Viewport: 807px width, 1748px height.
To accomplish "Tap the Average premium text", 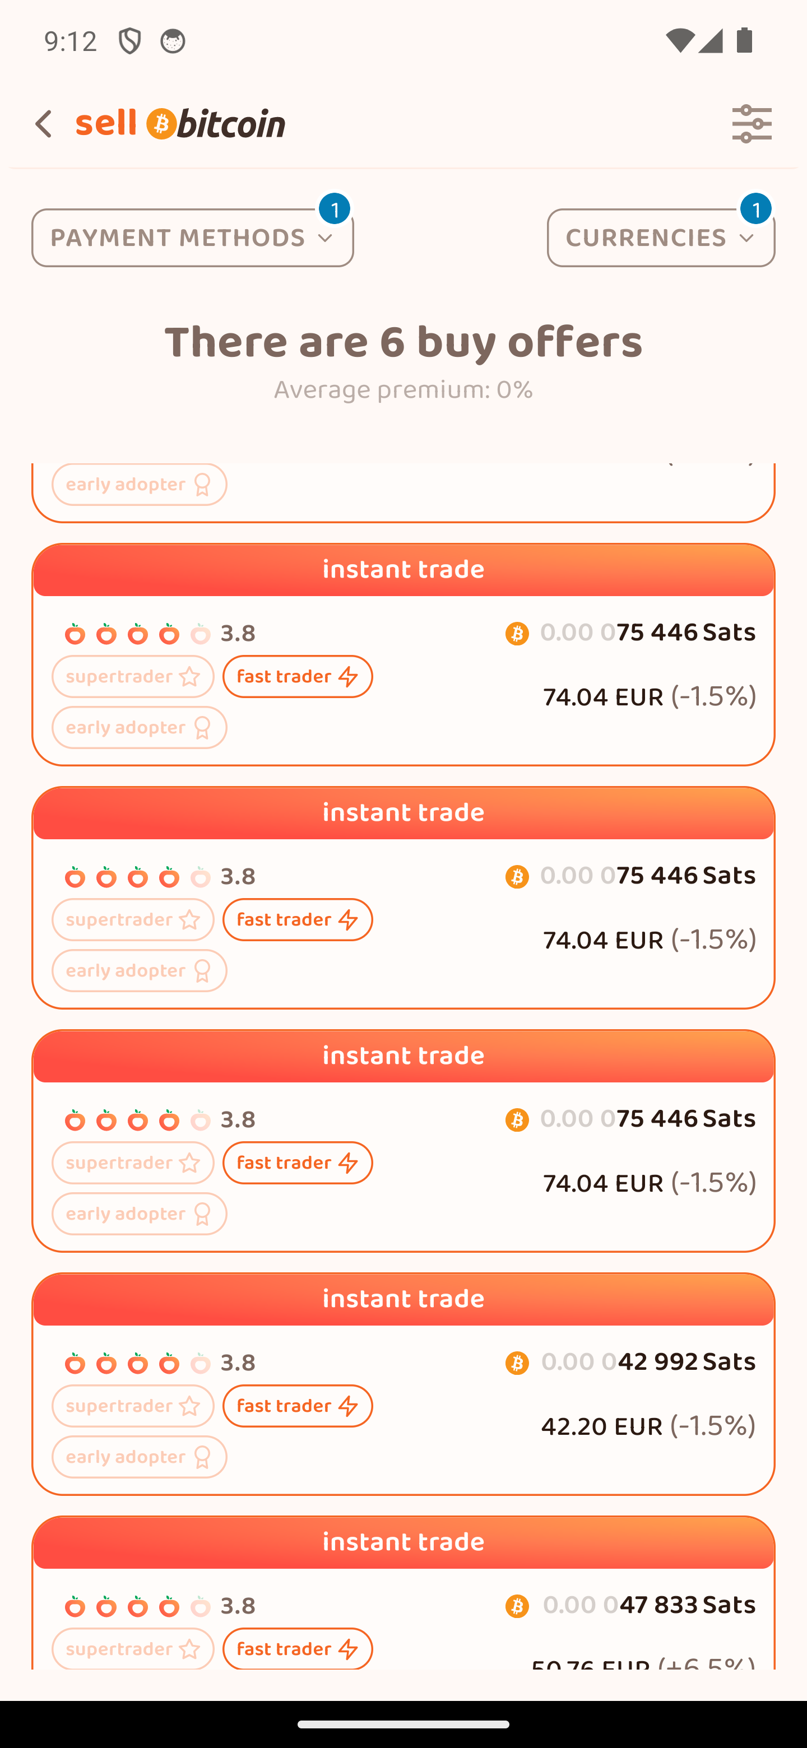I will click(403, 390).
